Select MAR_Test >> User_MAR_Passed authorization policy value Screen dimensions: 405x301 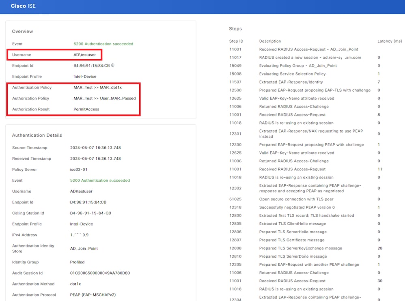(x=105, y=98)
